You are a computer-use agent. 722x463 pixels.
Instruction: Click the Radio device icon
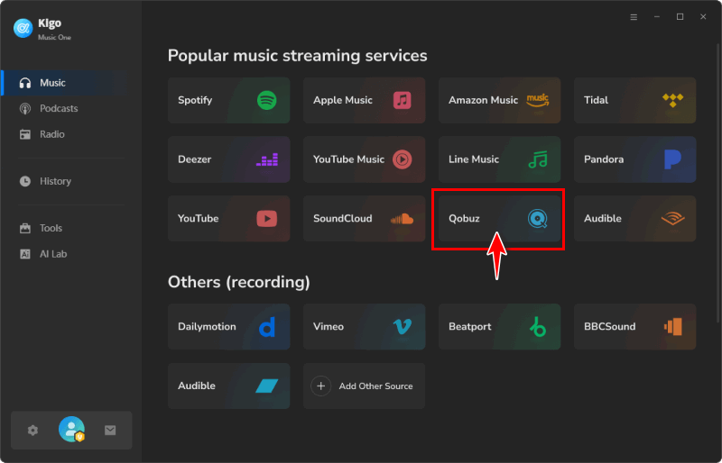point(25,134)
